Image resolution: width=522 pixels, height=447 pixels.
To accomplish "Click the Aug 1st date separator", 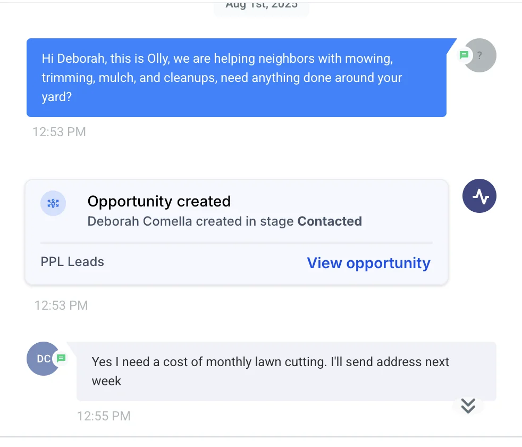I will point(261,6).
